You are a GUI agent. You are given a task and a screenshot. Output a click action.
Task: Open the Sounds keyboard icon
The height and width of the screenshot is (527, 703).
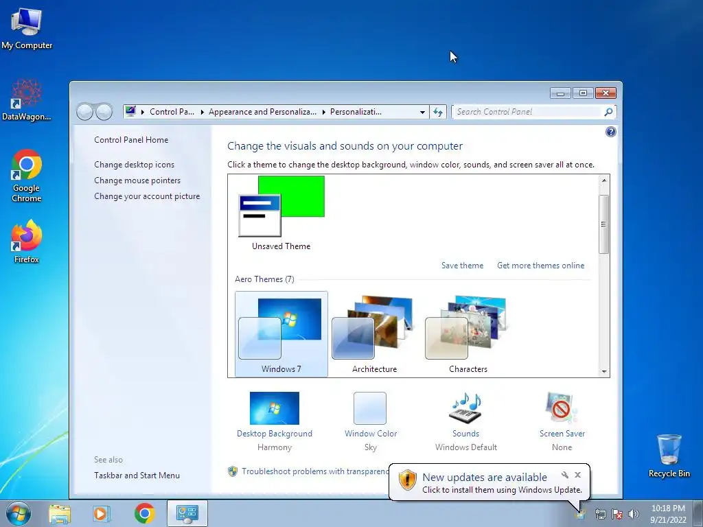(x=466, y=408)
